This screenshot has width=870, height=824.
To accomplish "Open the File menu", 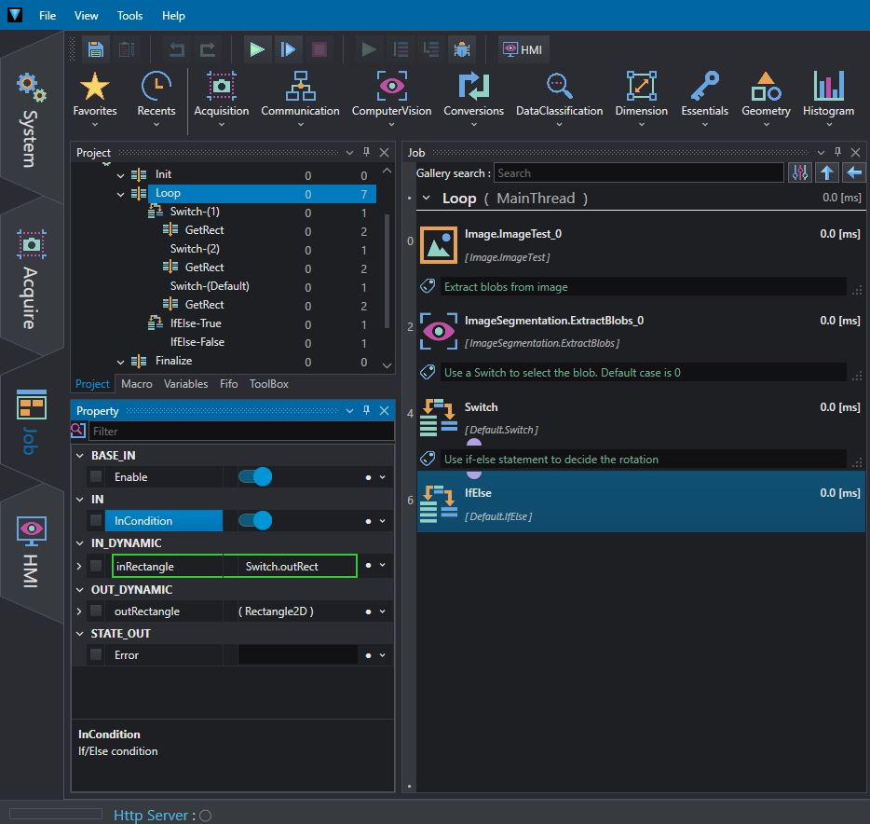I will coord(48,16).
